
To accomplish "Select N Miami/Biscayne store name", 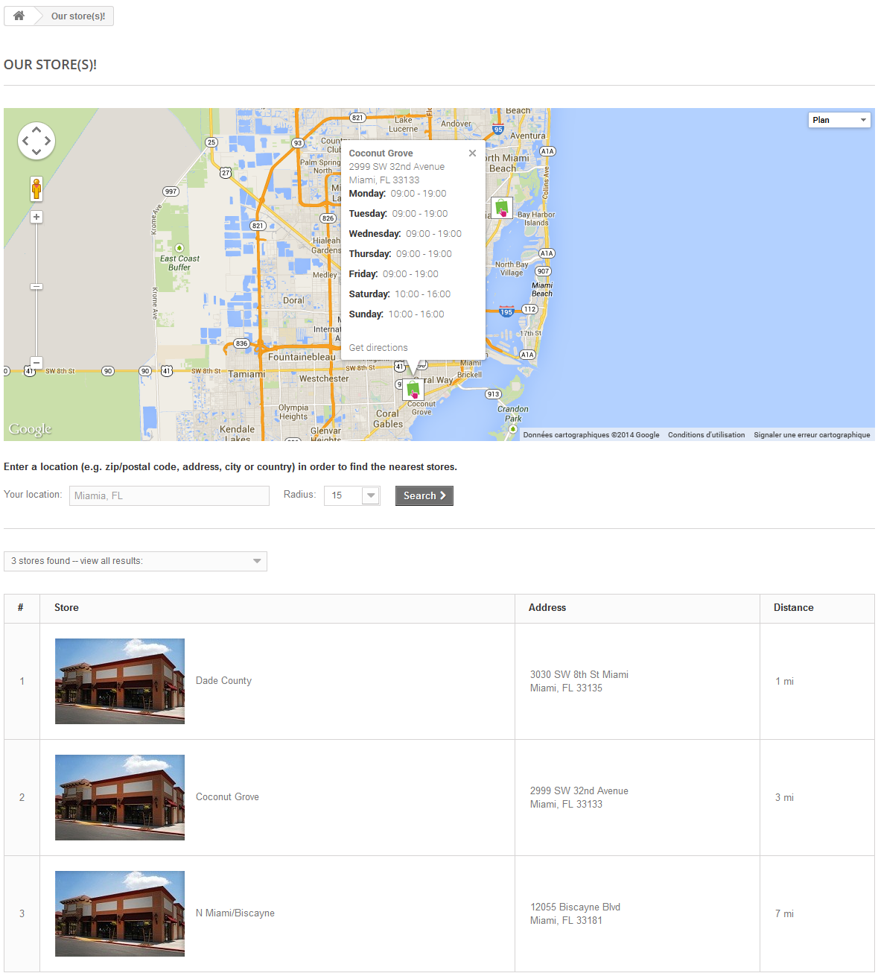I will tap(235, 913).
